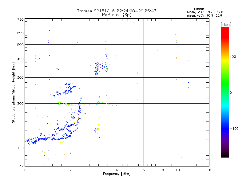Click the '75' height axis tick label
Screen dimensions: 246x185
point(22,165)
